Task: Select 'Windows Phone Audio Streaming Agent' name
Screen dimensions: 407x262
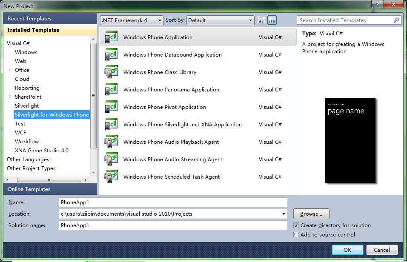Action: click(173, 159)
